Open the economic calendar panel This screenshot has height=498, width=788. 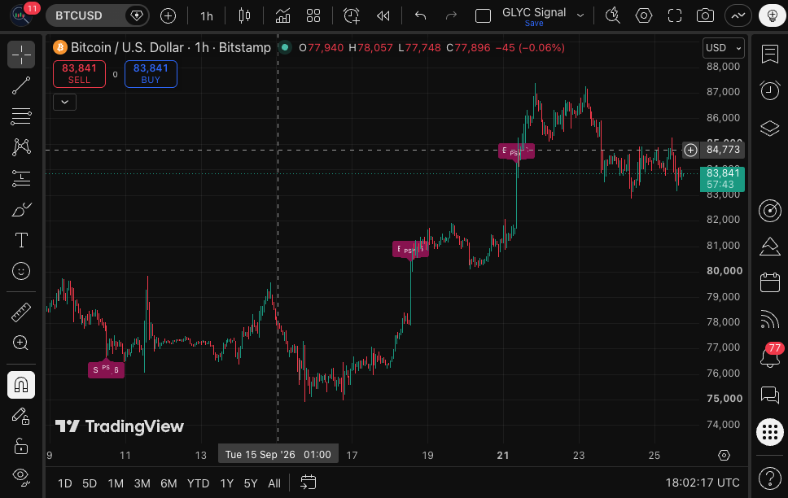pyautogui.click(x=770, y=282)
